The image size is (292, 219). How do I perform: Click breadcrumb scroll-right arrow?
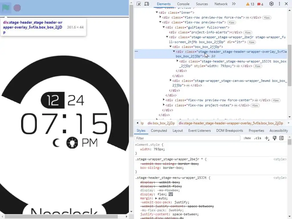(289, 123)
